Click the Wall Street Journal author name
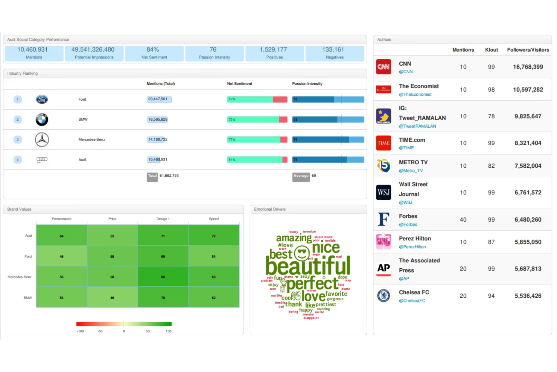This screenshot has height=372, width=557. coord(413,189)
